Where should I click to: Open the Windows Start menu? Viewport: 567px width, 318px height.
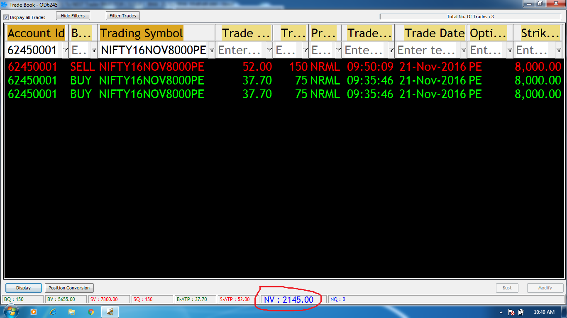(10, 311)
